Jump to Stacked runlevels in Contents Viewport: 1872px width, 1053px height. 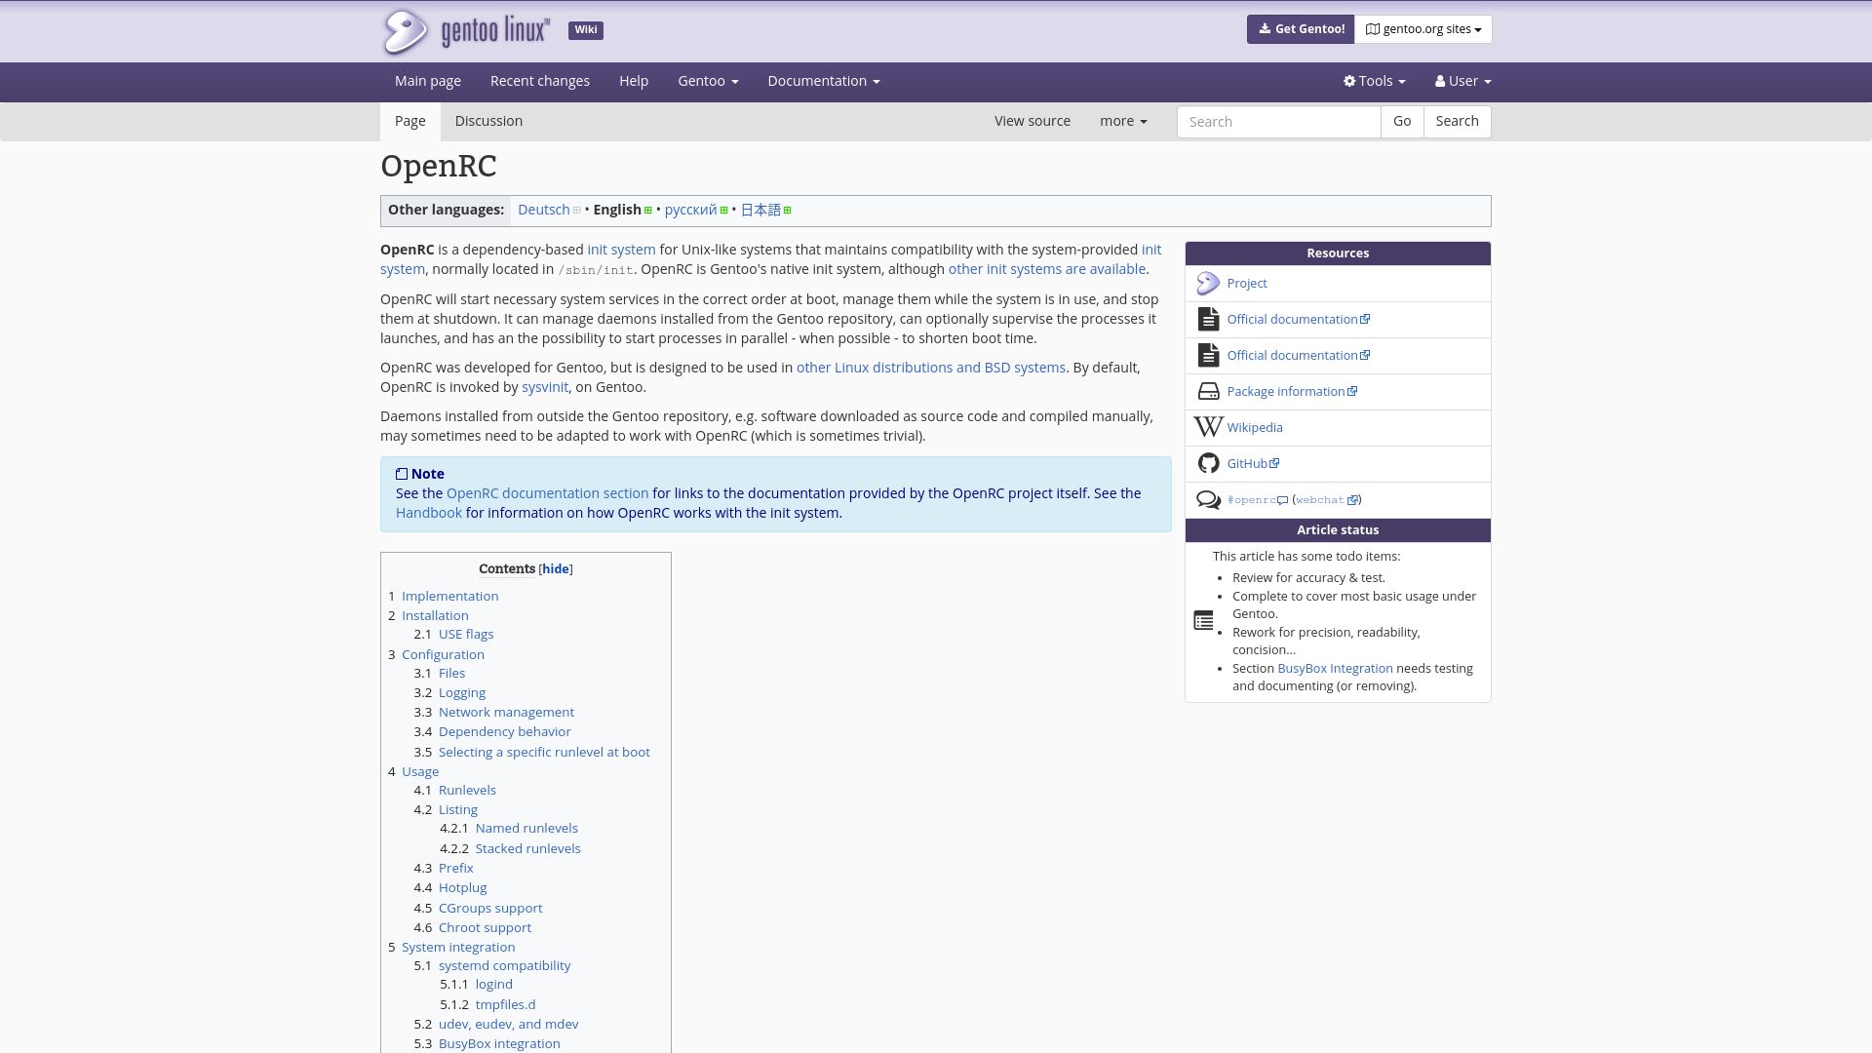(527, 849)
